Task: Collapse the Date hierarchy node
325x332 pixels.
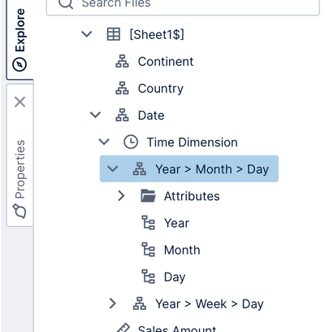Action: [95, 116]
